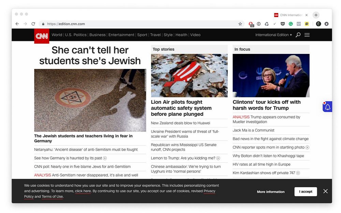Click the red CNN logo

pos(42,36)
